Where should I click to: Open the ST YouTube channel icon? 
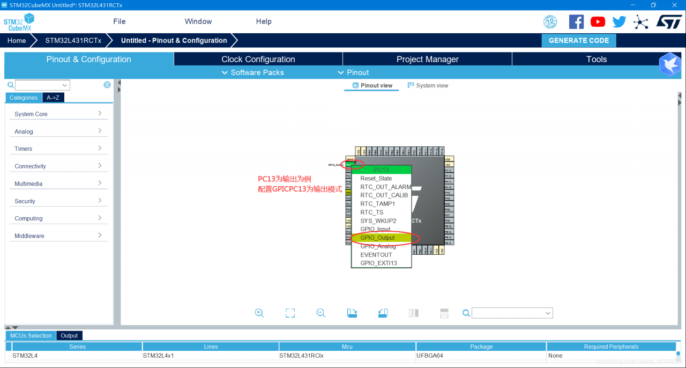pyautogui.click(x=598, y=21)
